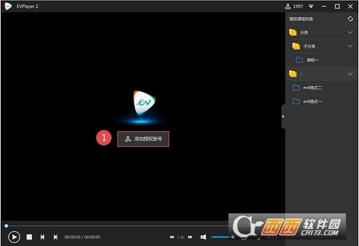Click the blue folder icon beside ev6格式一

tap(296, 101)
